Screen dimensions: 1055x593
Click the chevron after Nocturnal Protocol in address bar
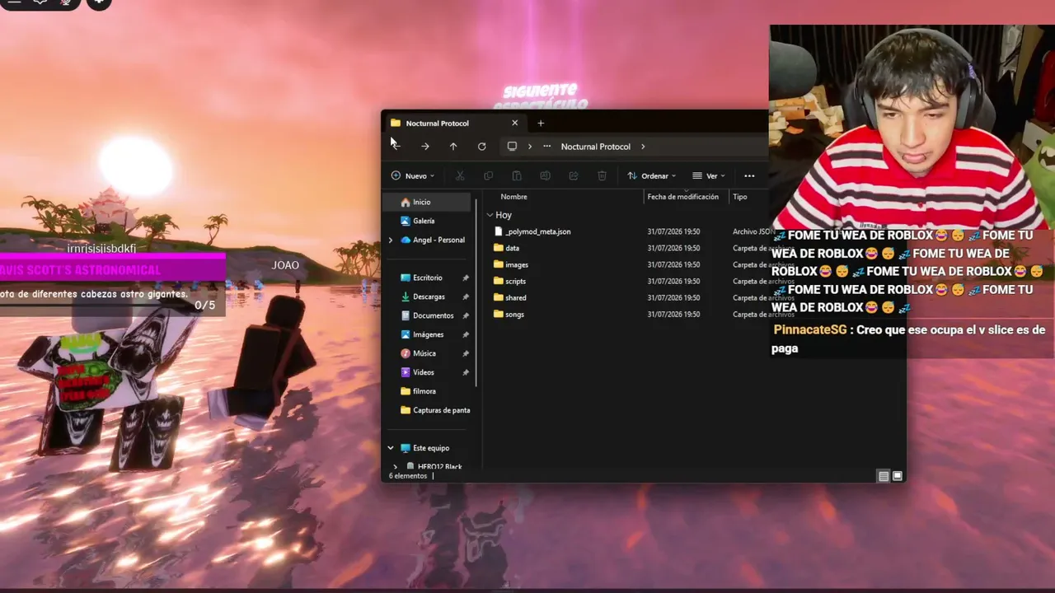(643, 147)
